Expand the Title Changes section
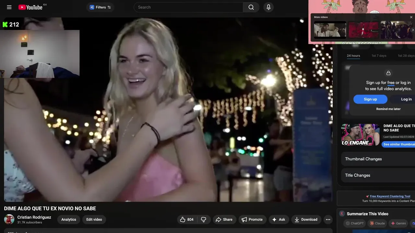 point(378,175)
